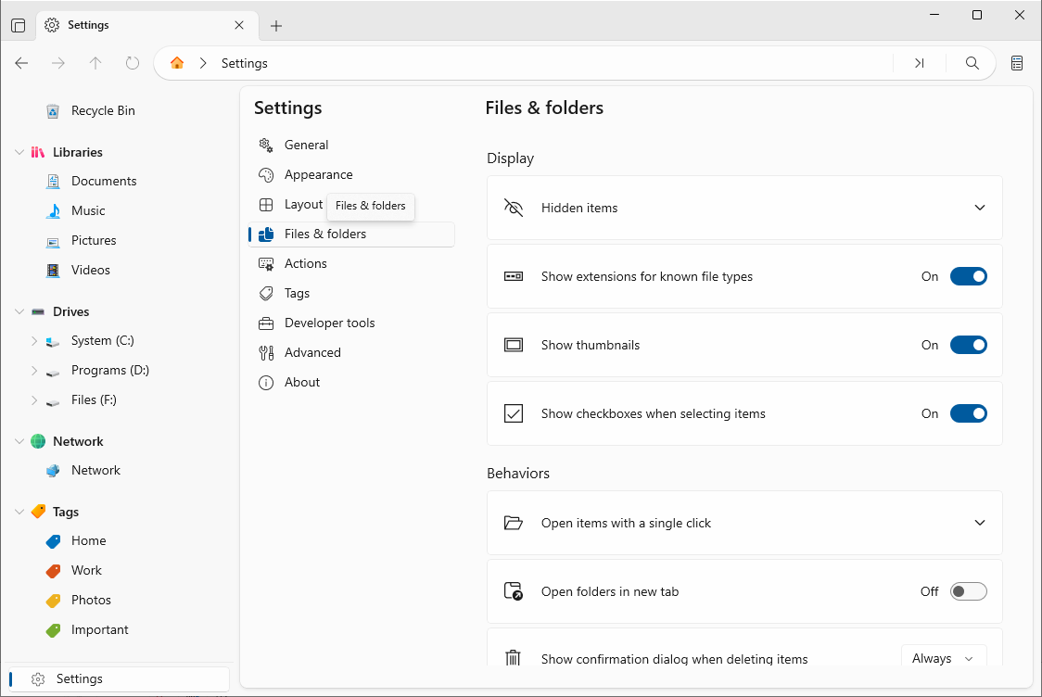Collapse the Drives section
The height and width of the screenshot is (697, 1042).
tap(19, 311)
